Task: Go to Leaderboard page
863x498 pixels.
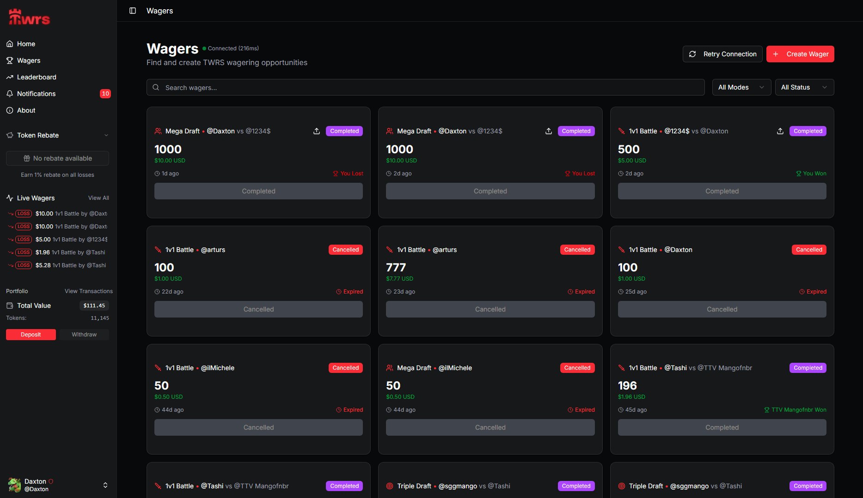Action: [58, 77]
